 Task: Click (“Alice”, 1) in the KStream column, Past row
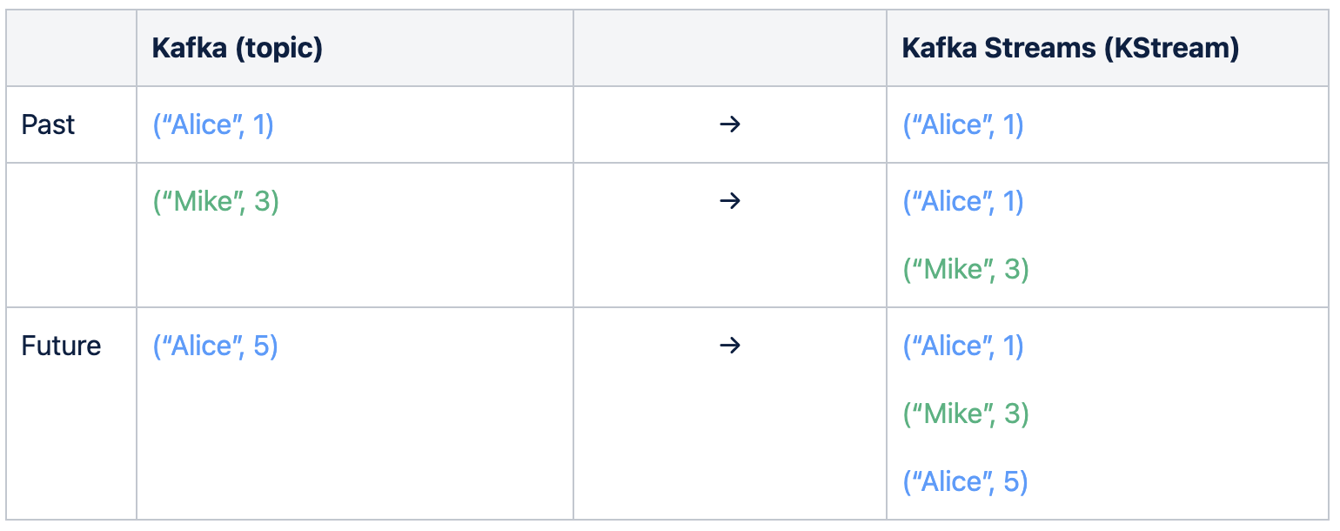pyautogui.click(x=963, y=125)
